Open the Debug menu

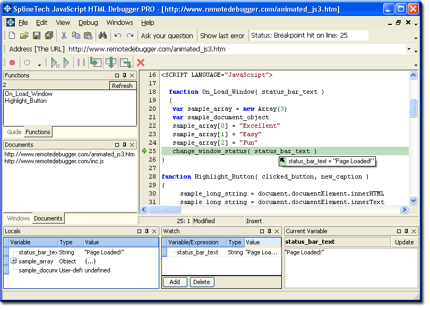click(88, 22)
